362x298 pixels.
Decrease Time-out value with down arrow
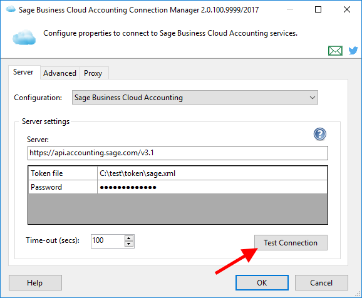[129, 244]
